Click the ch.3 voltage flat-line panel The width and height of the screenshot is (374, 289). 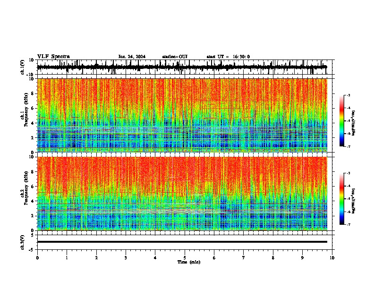tap(186, 242)
